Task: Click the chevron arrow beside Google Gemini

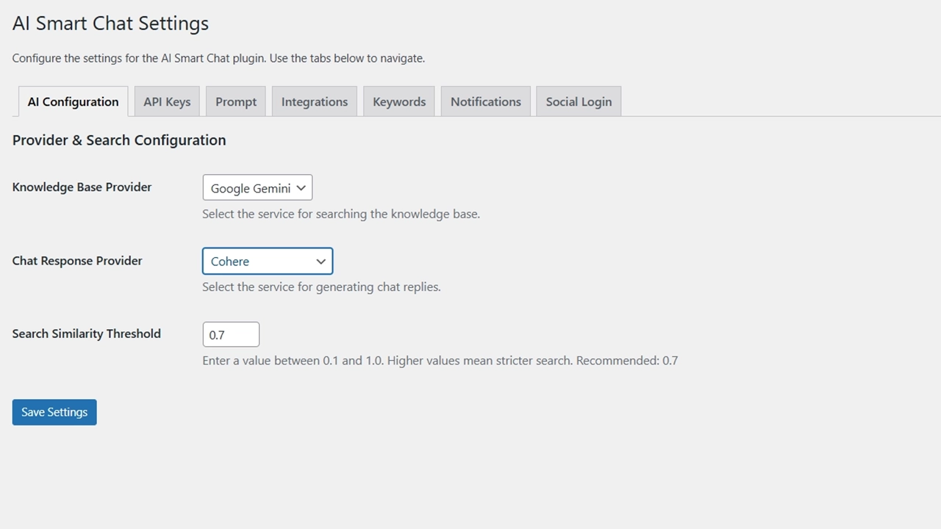Action: click(301, 188)
